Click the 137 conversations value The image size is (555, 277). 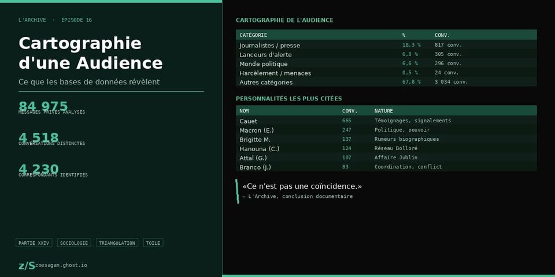point(347,139)
